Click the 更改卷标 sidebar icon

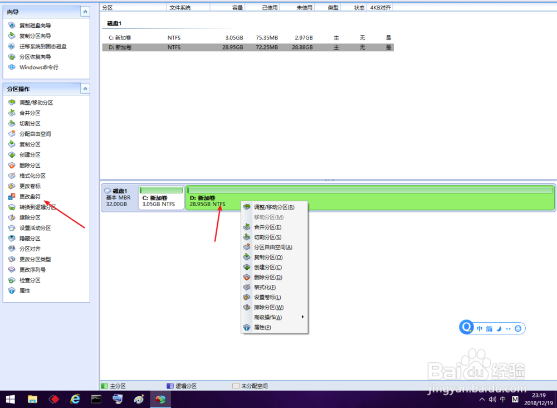point(12,186)
